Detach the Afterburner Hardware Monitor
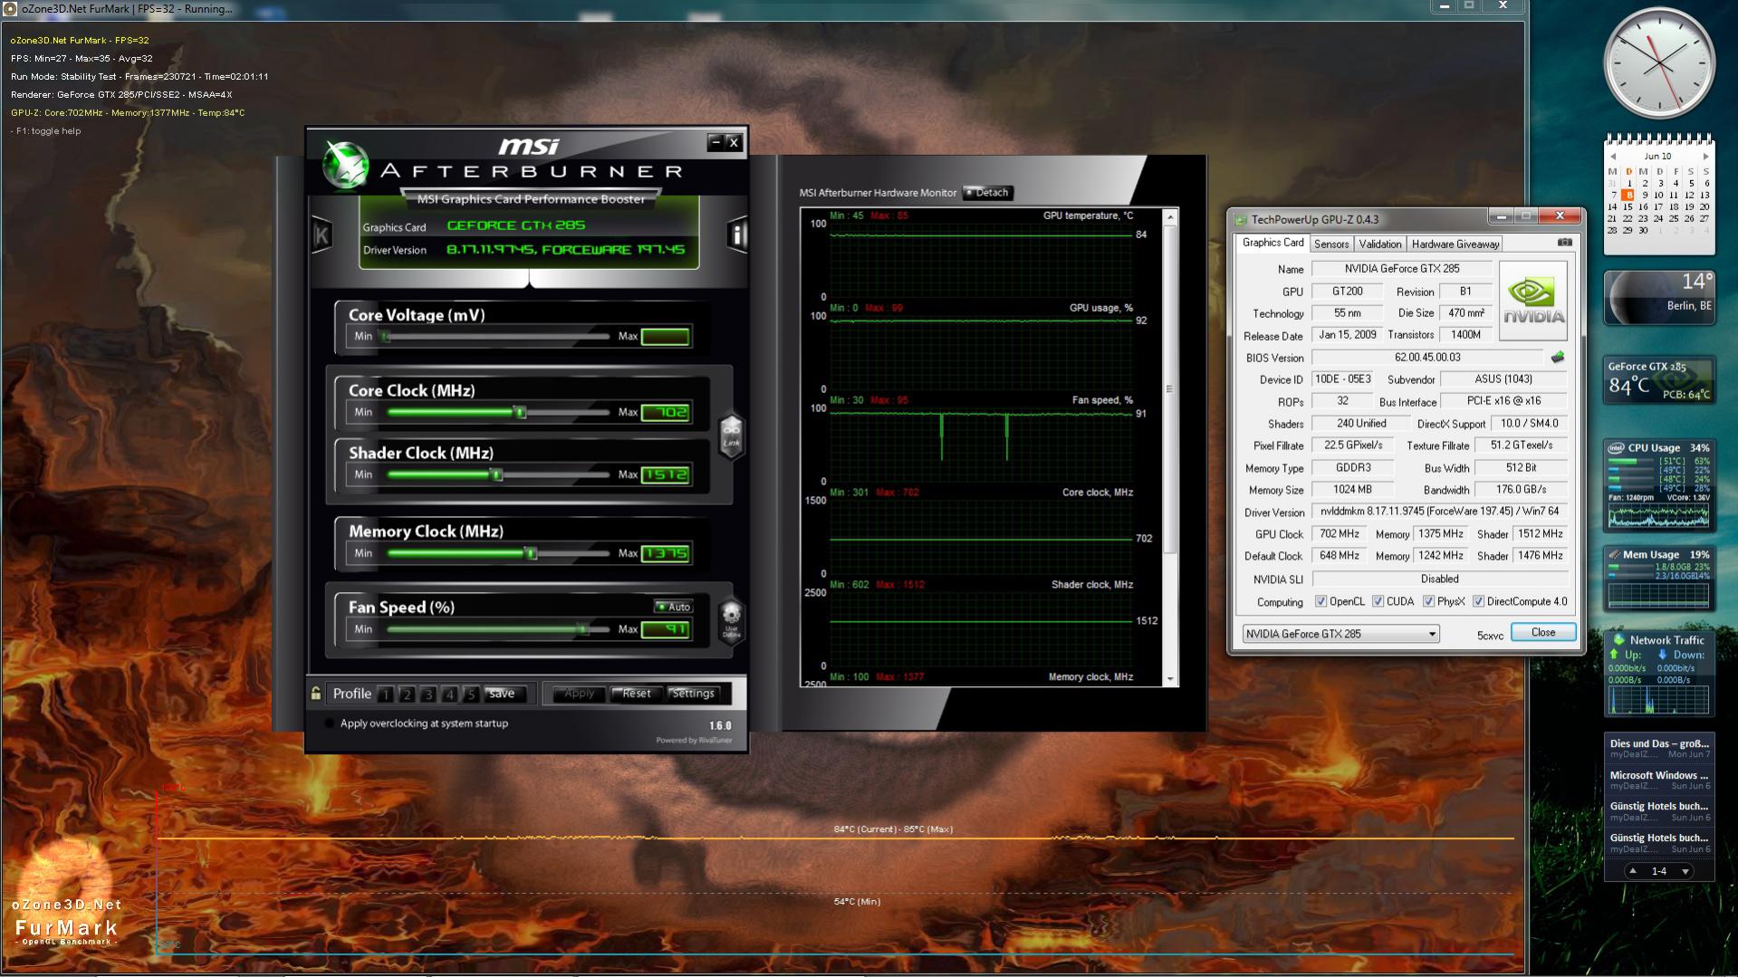The height and width of the screenshot is (977, 1738). 987,192
